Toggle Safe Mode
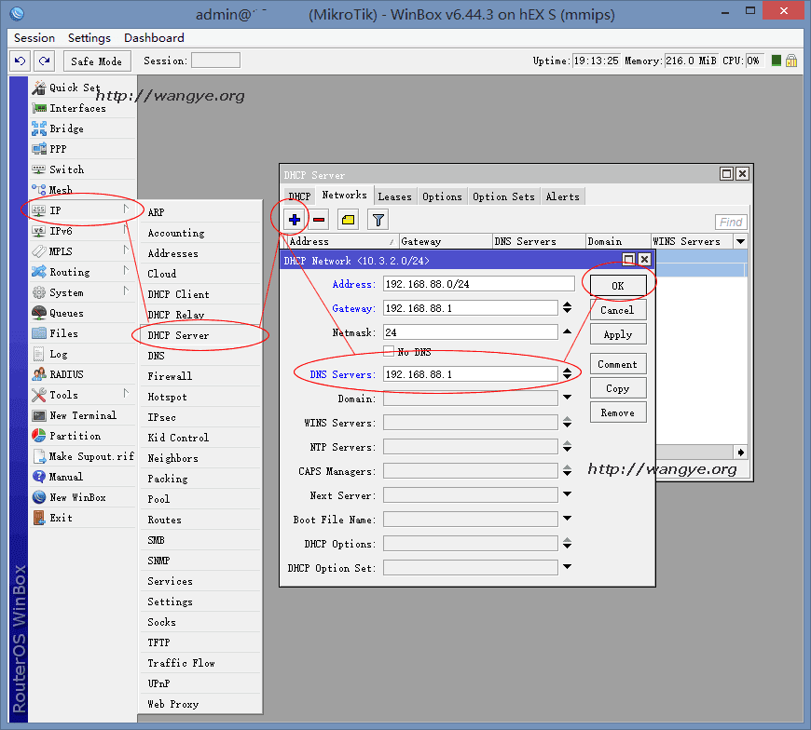Viewport: 811px width, 730px height. click(97, 61)
